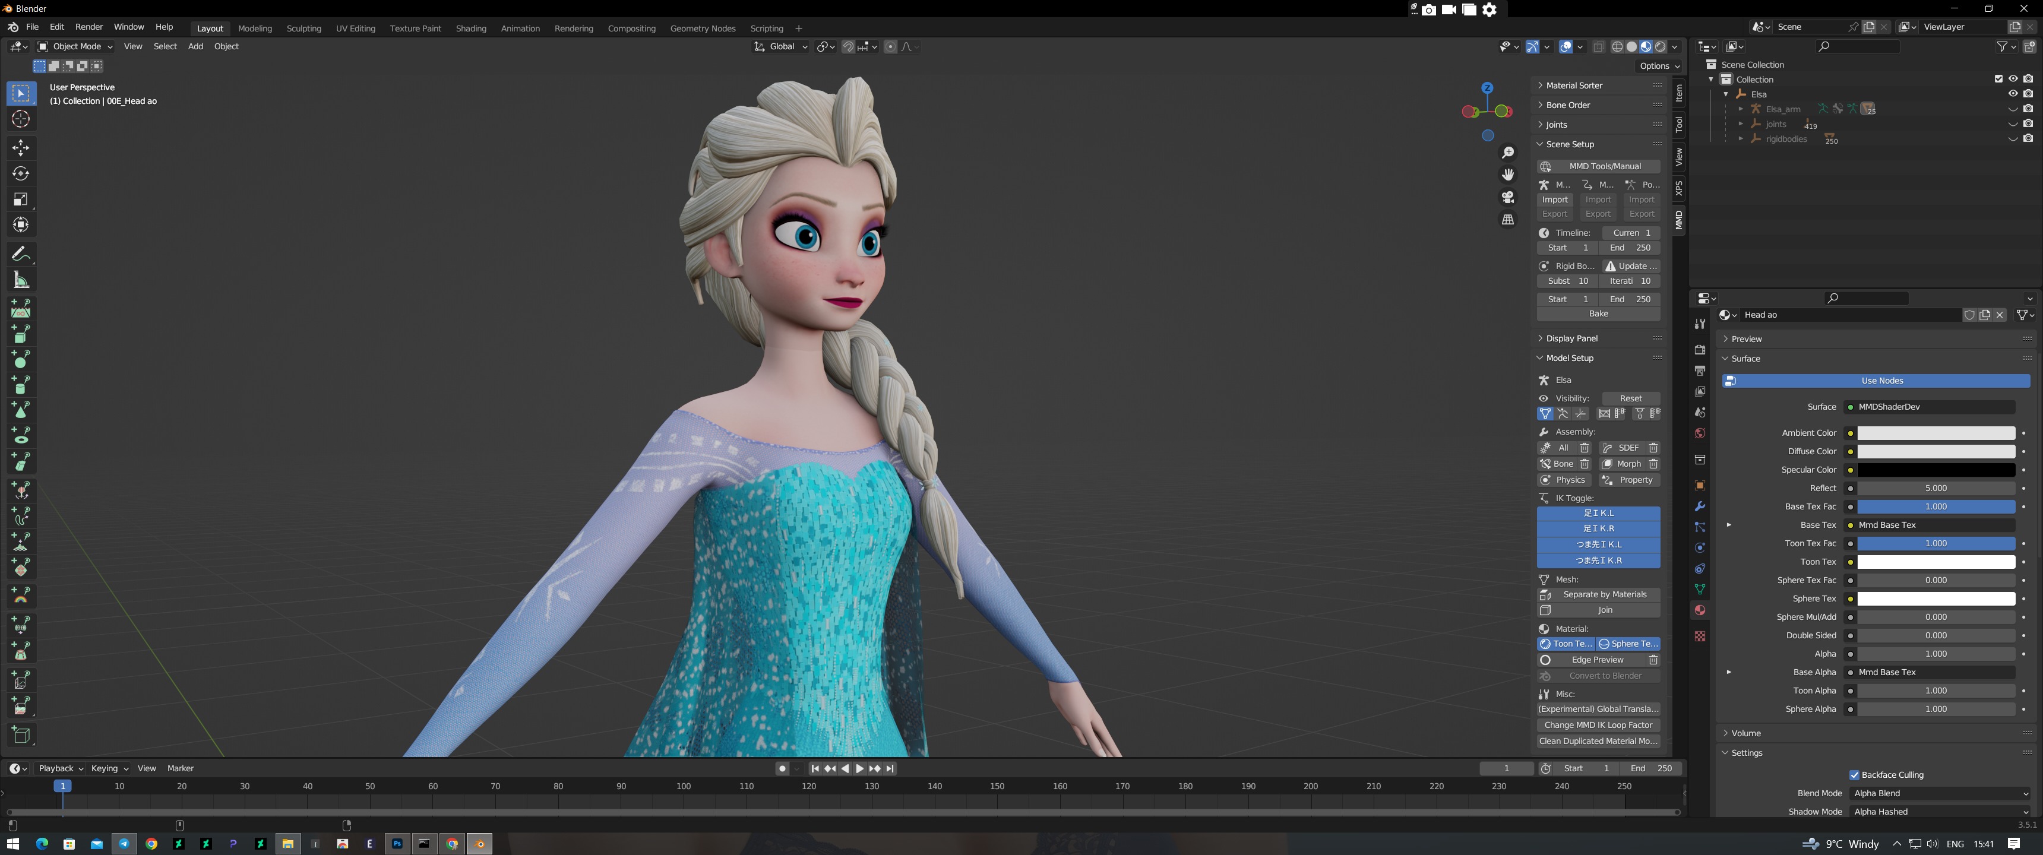Select the Measure tool
Viewport: 2043px width, 855px height.
pos(21,280)
